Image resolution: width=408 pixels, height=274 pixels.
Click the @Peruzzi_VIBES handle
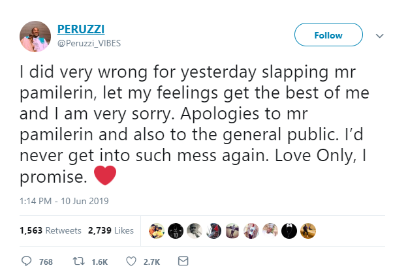85,42
